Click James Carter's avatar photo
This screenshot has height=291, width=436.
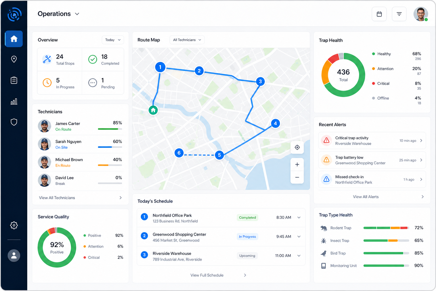[x=44, y=126]
